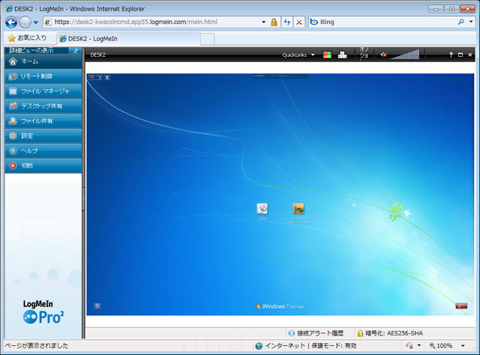The width and height of the screenshot is (480, 355).
Task: Click the red 切断 X icon
Action: (x=13, y=166)
